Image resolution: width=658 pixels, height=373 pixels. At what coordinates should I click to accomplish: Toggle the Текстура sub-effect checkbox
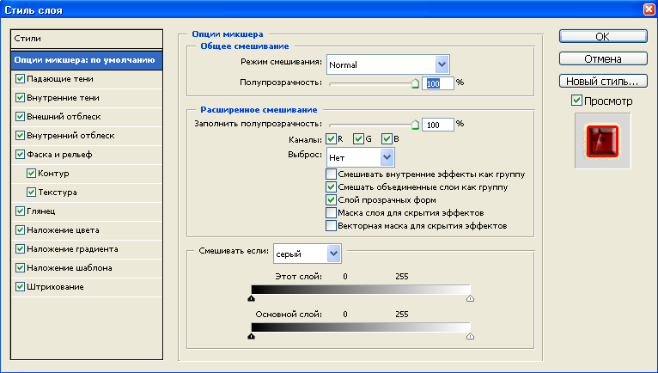[x=31, y=192]
